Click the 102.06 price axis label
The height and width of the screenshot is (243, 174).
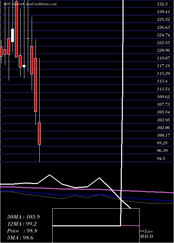(x=164, y=127)
